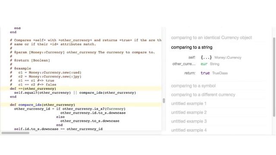
Task: Click the '@return [Boolean]' comment line
Action: [30, 60]
